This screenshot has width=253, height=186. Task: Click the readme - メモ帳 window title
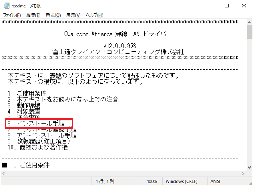pyautogui.click(x=26, y=6)
